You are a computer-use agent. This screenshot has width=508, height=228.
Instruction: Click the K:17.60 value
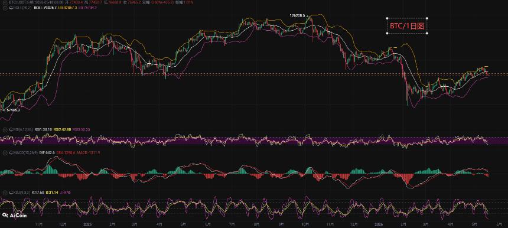pos(38,193)
